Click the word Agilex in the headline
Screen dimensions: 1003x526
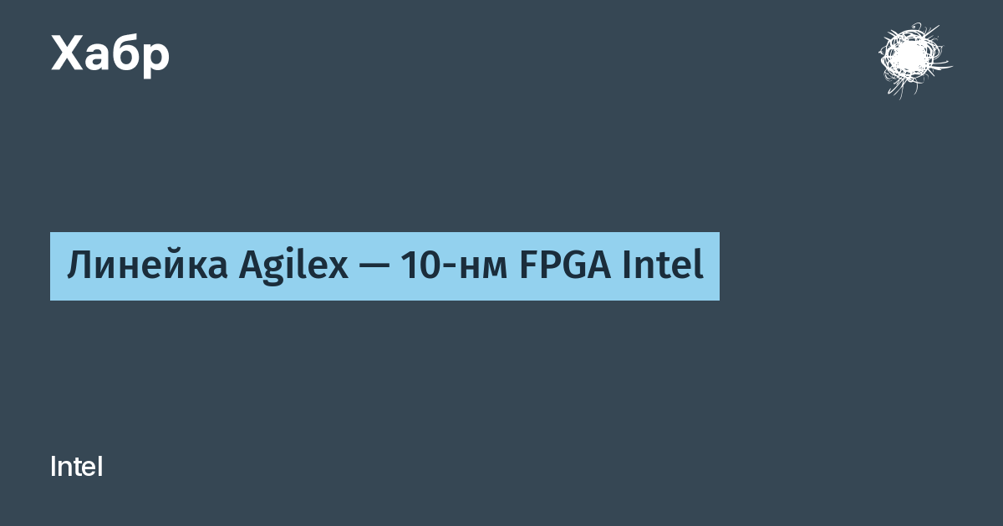(x=293, y=268)
